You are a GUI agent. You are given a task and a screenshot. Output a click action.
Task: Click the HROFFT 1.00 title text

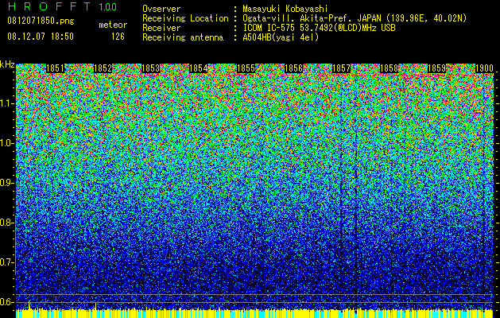(x=63, y=6)
